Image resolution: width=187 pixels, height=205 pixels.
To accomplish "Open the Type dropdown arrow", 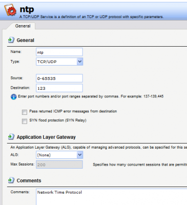I will click(80, 61).
